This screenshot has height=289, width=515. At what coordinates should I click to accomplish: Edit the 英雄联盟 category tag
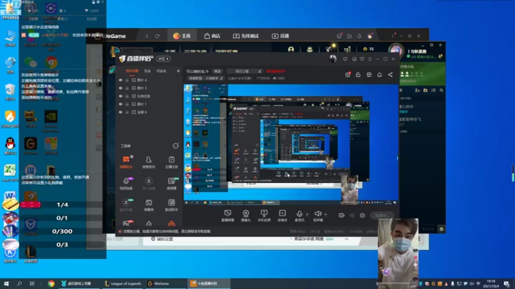(205, 78)
